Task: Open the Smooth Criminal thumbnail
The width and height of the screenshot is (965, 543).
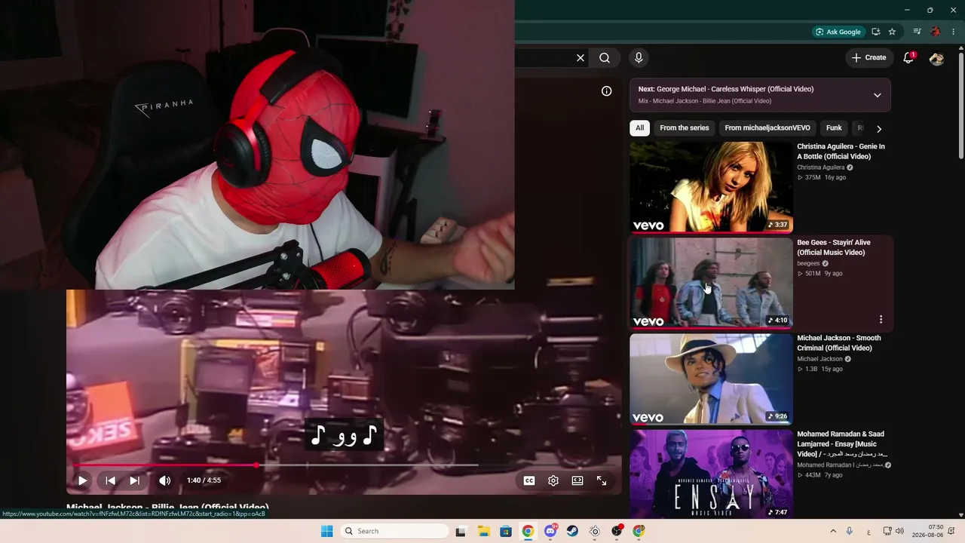Action: point(711,379)
